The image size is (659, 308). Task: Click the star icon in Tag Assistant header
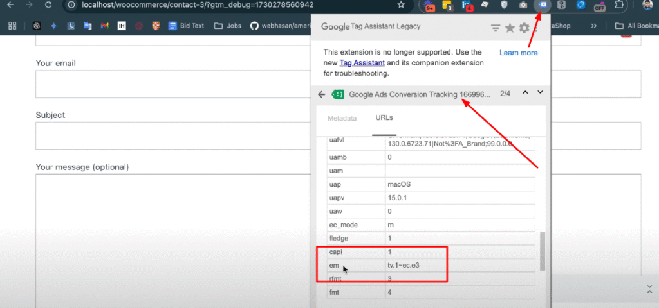pos(510,28)
